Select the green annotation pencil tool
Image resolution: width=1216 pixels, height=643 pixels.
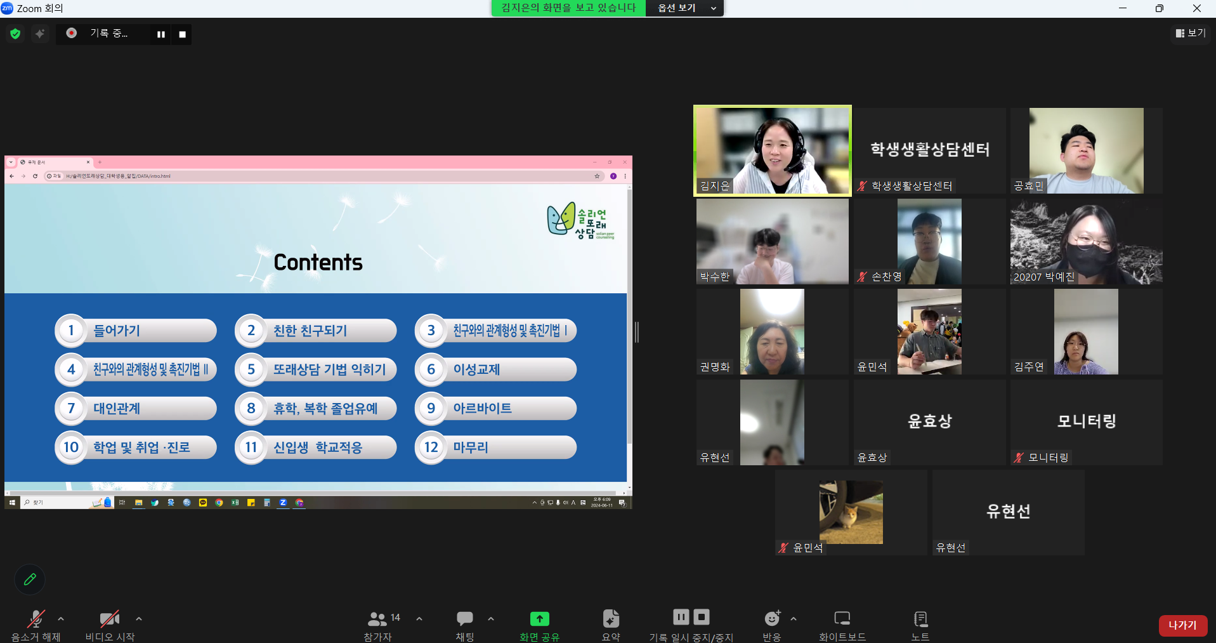29,579
